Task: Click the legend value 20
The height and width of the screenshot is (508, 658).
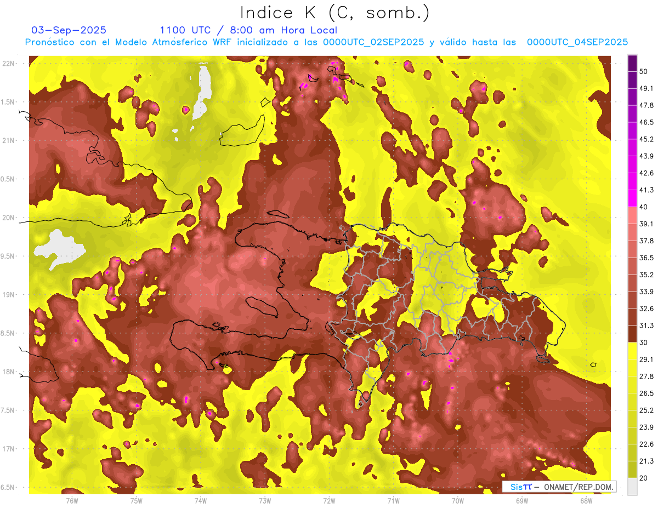Action: pos(644,478)
